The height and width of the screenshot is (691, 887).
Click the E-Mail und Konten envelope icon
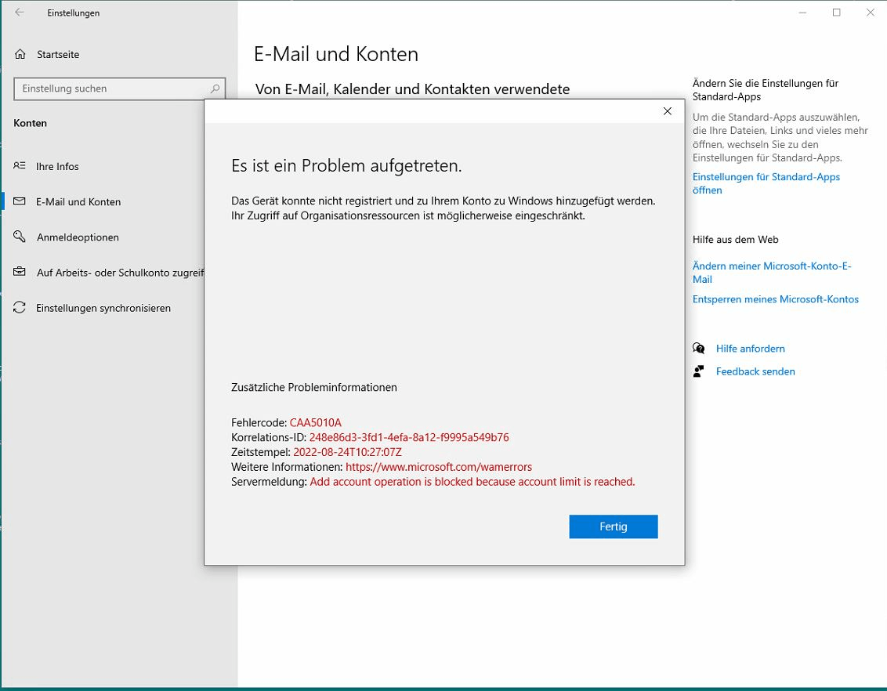20,201
